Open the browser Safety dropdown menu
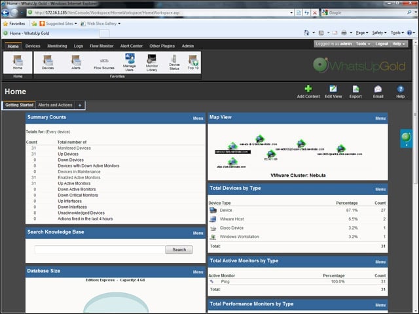419x314 pixels. 379,33
